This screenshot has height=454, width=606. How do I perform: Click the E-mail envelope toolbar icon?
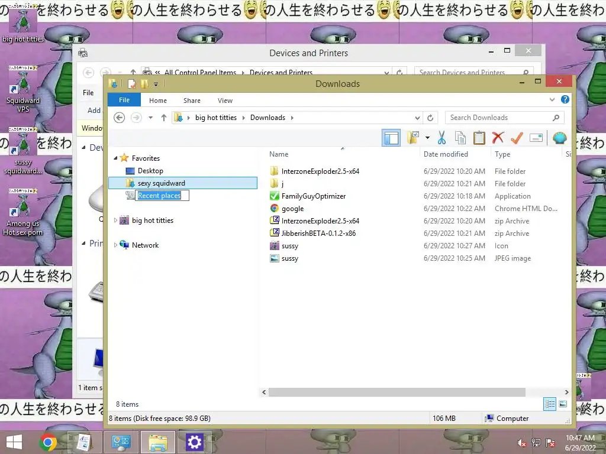pyautogui.click(x=536, y=138)
